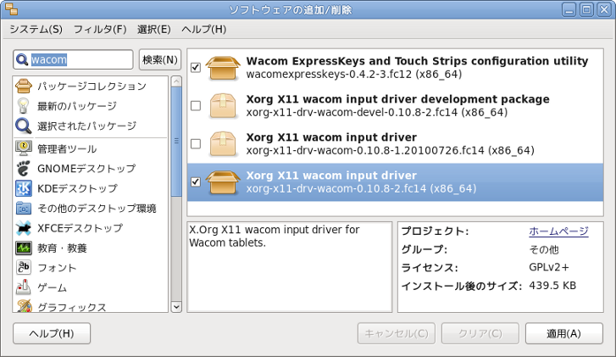Viewport: 616px width, 357px height.
Task: Click the window title bar application icon
Action: tap(11, 9)
